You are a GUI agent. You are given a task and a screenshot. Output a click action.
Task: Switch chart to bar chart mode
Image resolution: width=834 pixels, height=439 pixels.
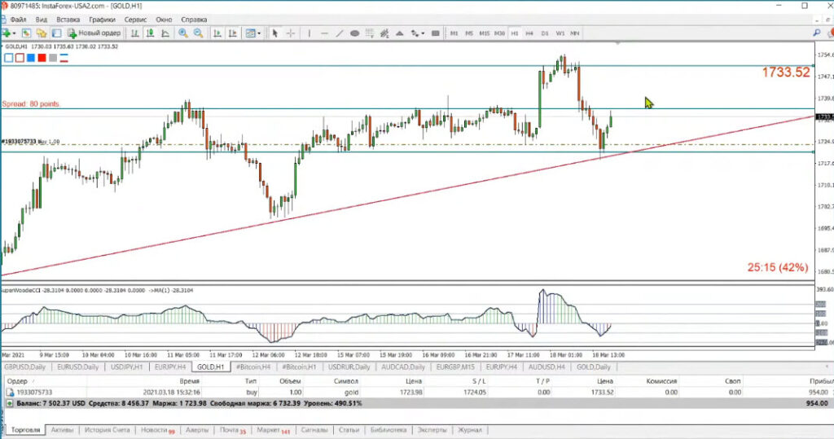click(x=135, y=33)
